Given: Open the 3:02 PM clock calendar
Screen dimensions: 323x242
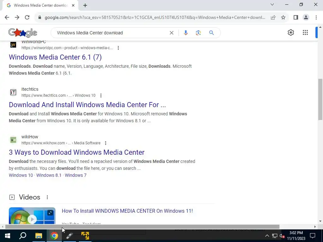Looking at the screenshot, I should pyautogui.click(x=296, y=236).
